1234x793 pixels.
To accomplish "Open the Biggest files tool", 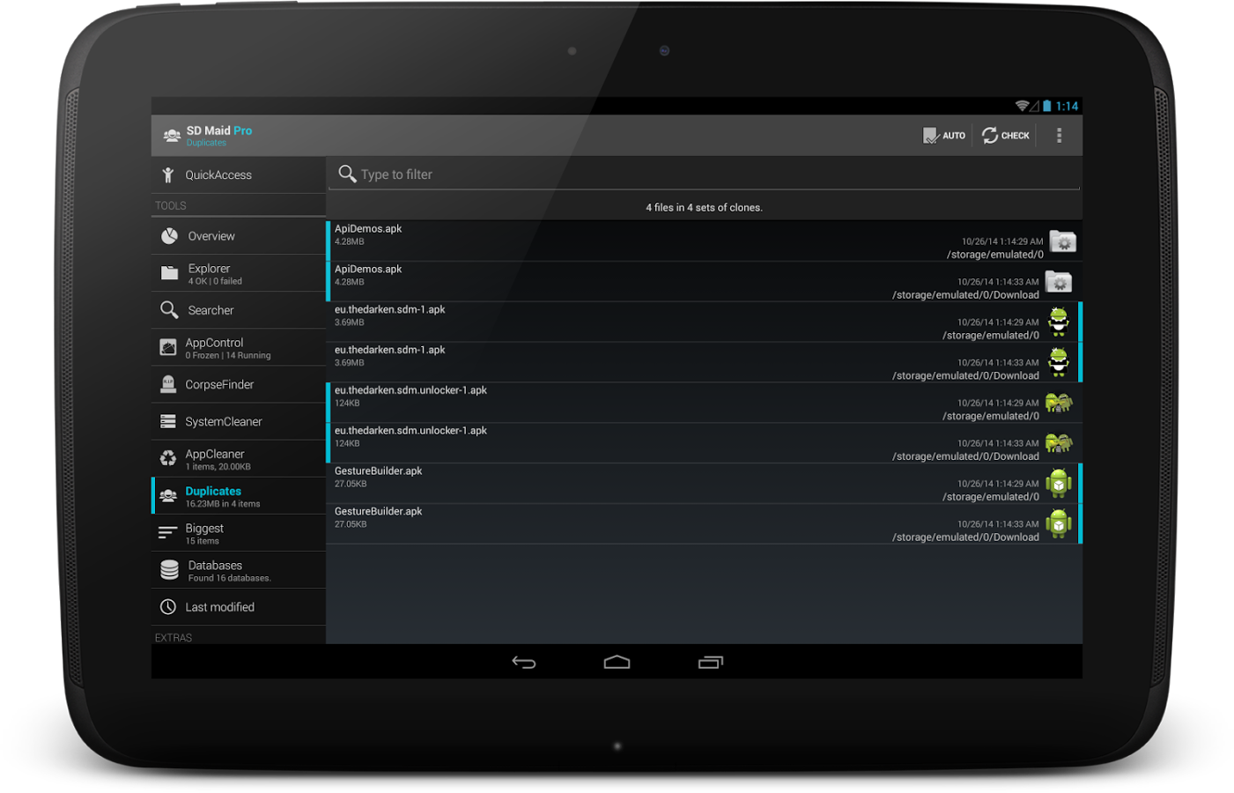I will coord(239,533).
